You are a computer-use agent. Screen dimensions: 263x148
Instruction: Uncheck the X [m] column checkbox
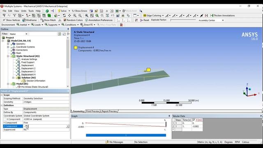tap(194, 120)
